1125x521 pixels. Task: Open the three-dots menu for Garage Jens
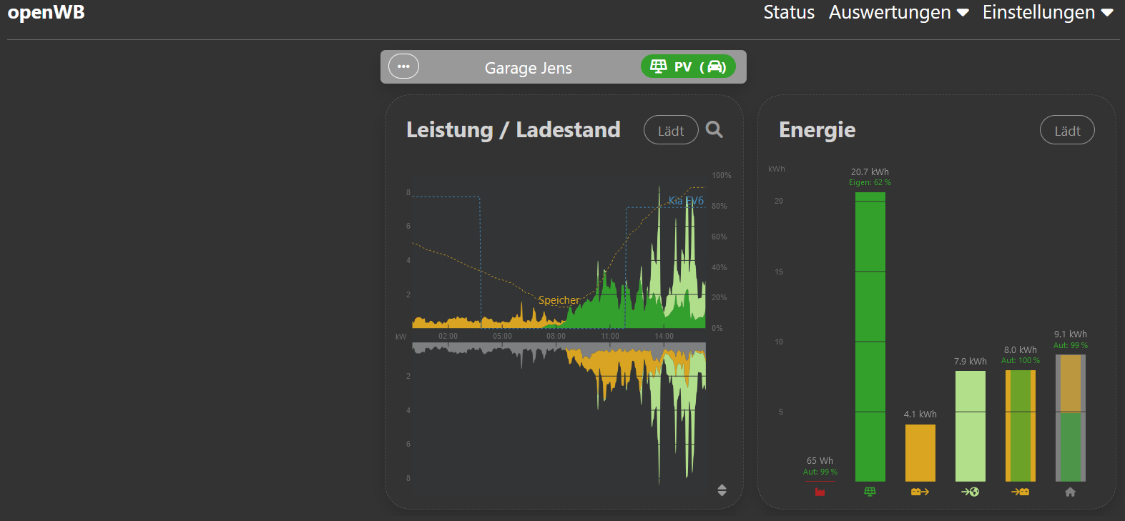403,66
